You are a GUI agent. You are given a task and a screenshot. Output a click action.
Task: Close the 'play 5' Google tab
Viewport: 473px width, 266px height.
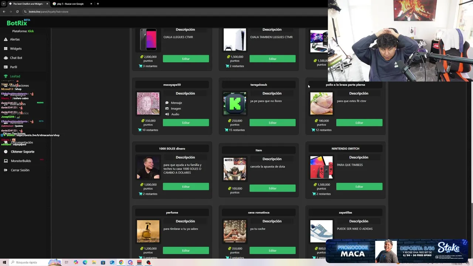point(91,4)
